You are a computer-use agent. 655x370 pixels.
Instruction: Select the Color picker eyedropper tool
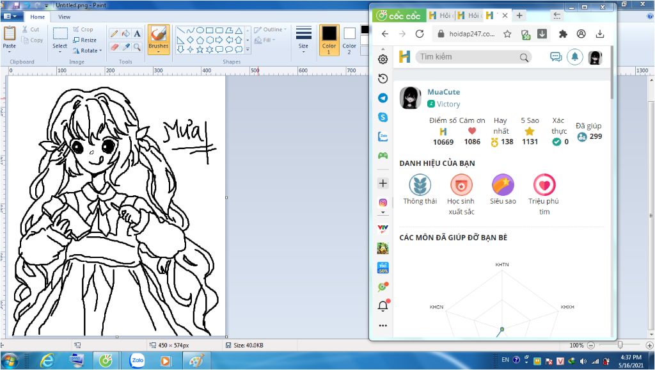click(125, 47)
